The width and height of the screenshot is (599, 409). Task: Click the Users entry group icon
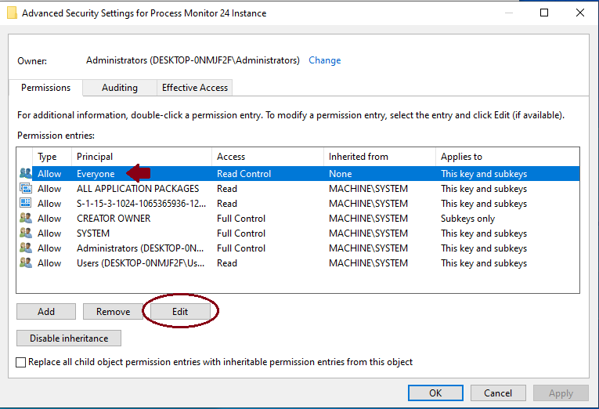25,263
